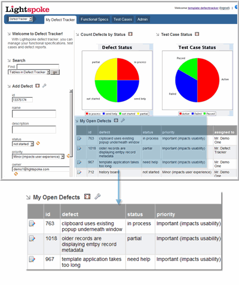Collapse the Welcome to Defect Tracker section
This screenshot has height=285, width=239.
[9, 34]
